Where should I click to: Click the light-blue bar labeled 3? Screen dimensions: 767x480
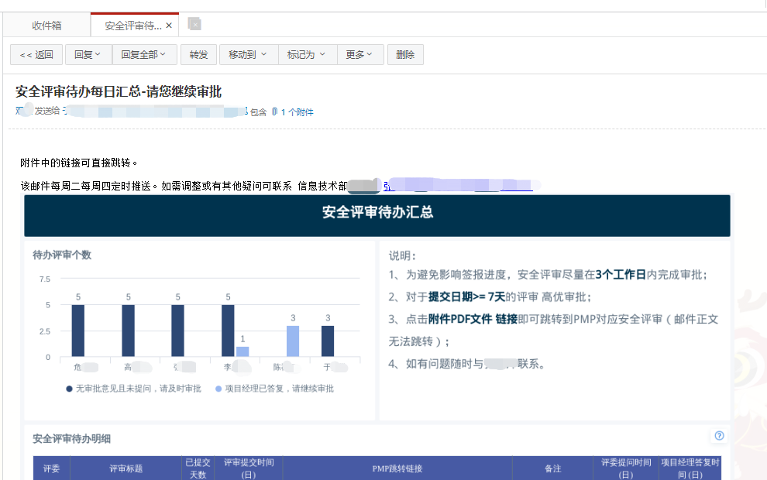click(293, 341)
